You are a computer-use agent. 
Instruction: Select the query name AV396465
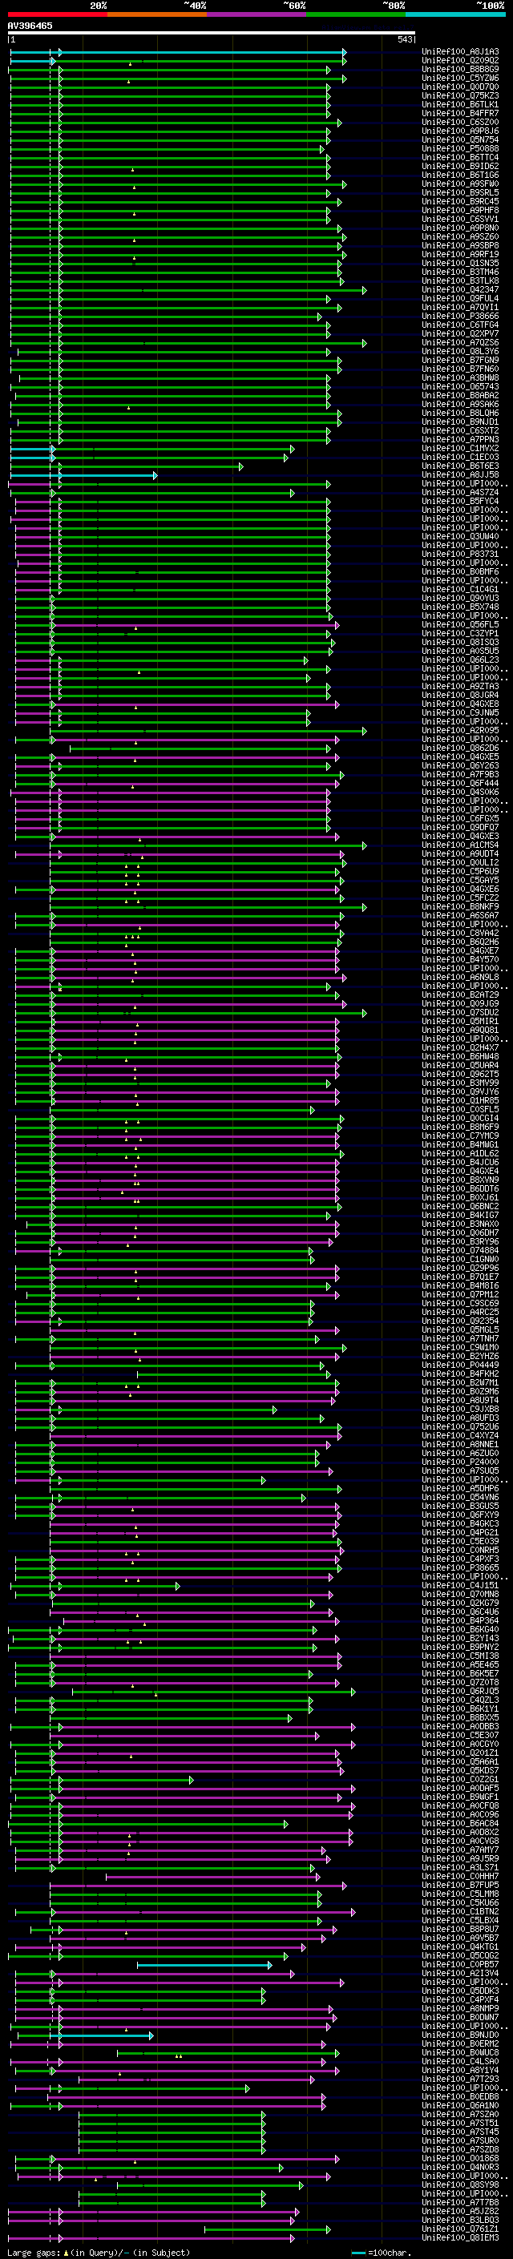pos(30,26)
